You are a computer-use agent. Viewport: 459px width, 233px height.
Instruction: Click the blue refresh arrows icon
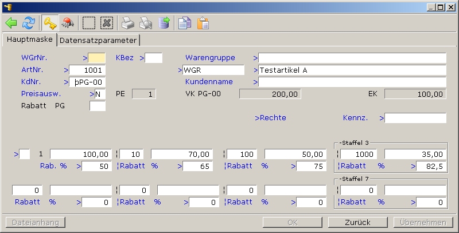[28, 23]
